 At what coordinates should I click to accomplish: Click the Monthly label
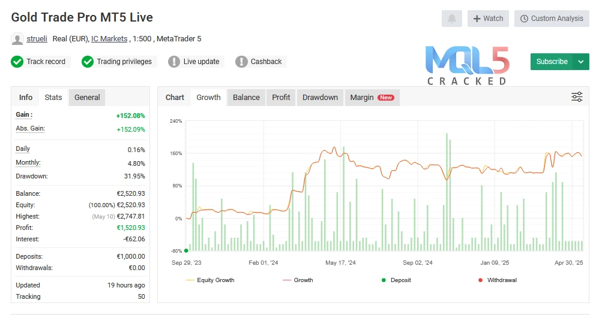[x=28, y=162]
